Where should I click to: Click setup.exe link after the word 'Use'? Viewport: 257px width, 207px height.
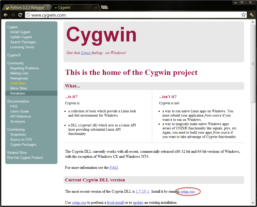click(x=79, y=202)
